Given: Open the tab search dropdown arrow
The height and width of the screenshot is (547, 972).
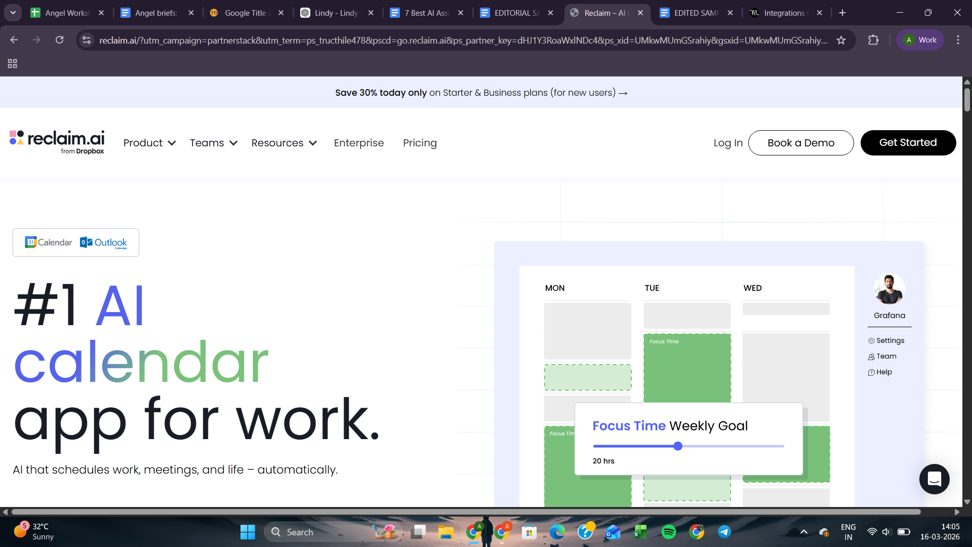Looking at the screenshot, I should 13,13.
